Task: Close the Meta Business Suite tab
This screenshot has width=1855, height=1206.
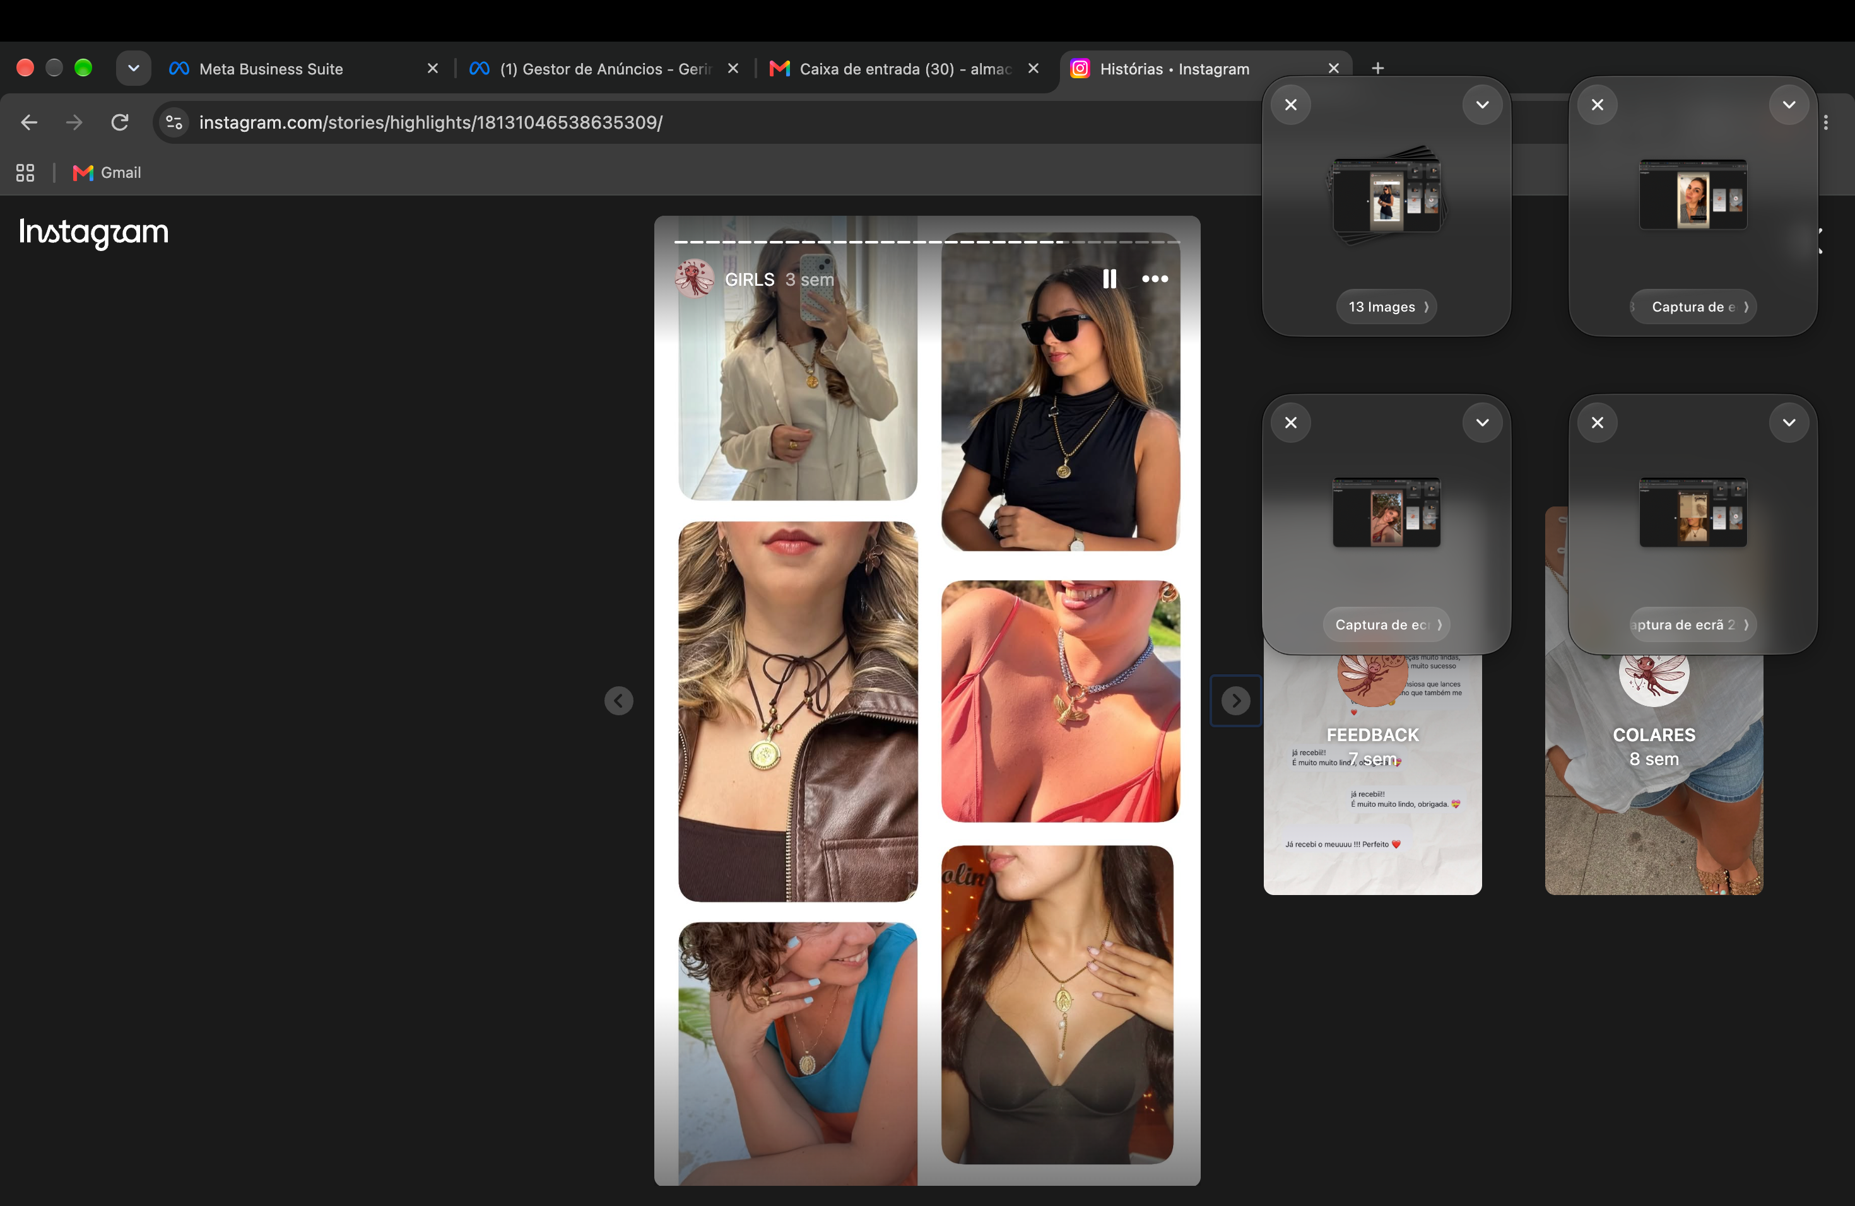Action: tap(433, 69)
